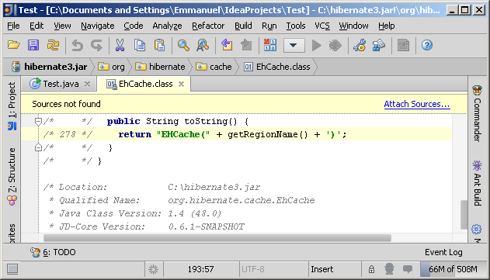Undo the last action
The image size is (490, 280).
(x=77, y=46)
